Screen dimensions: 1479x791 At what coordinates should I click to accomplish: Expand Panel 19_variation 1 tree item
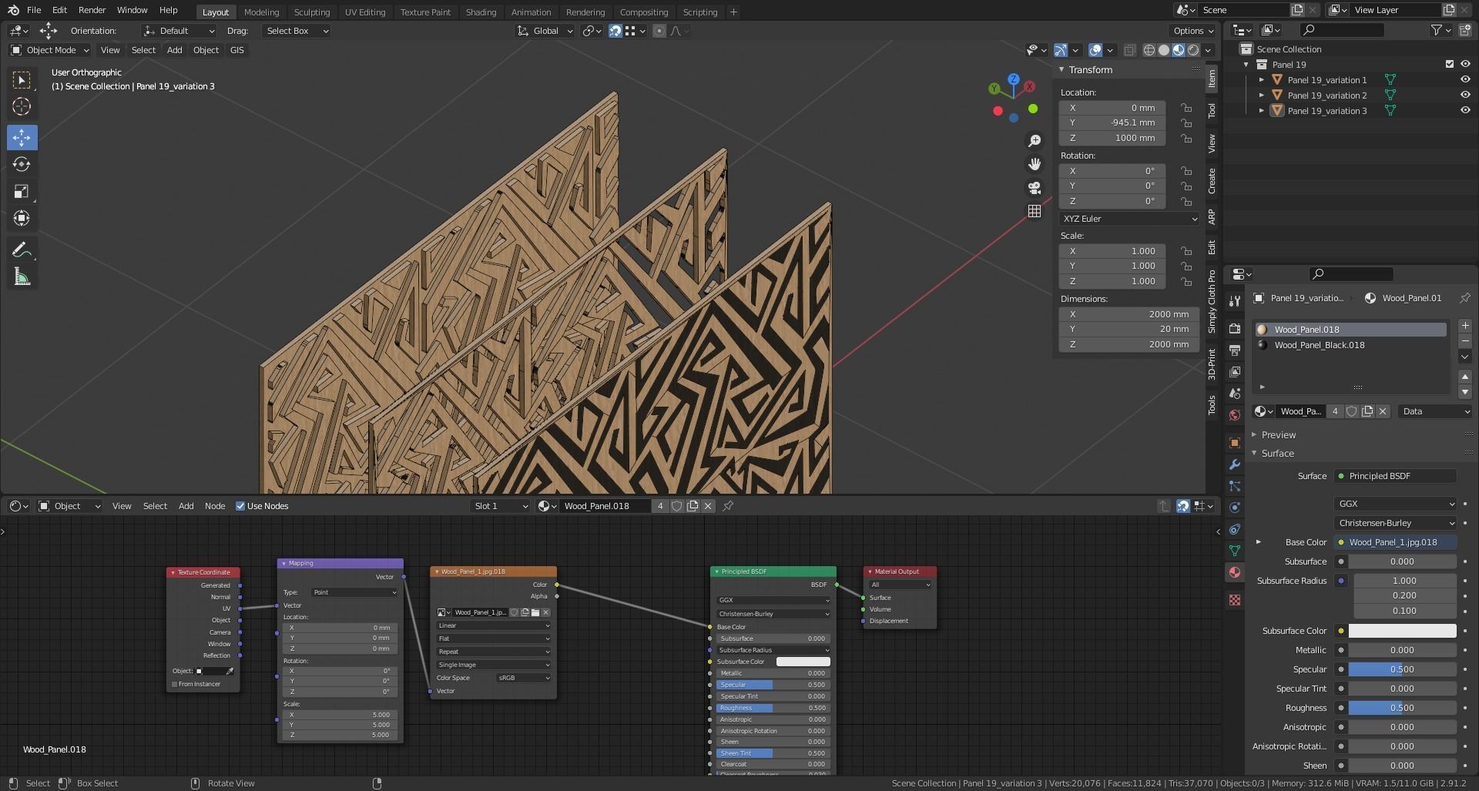[x=1261, y=79]
